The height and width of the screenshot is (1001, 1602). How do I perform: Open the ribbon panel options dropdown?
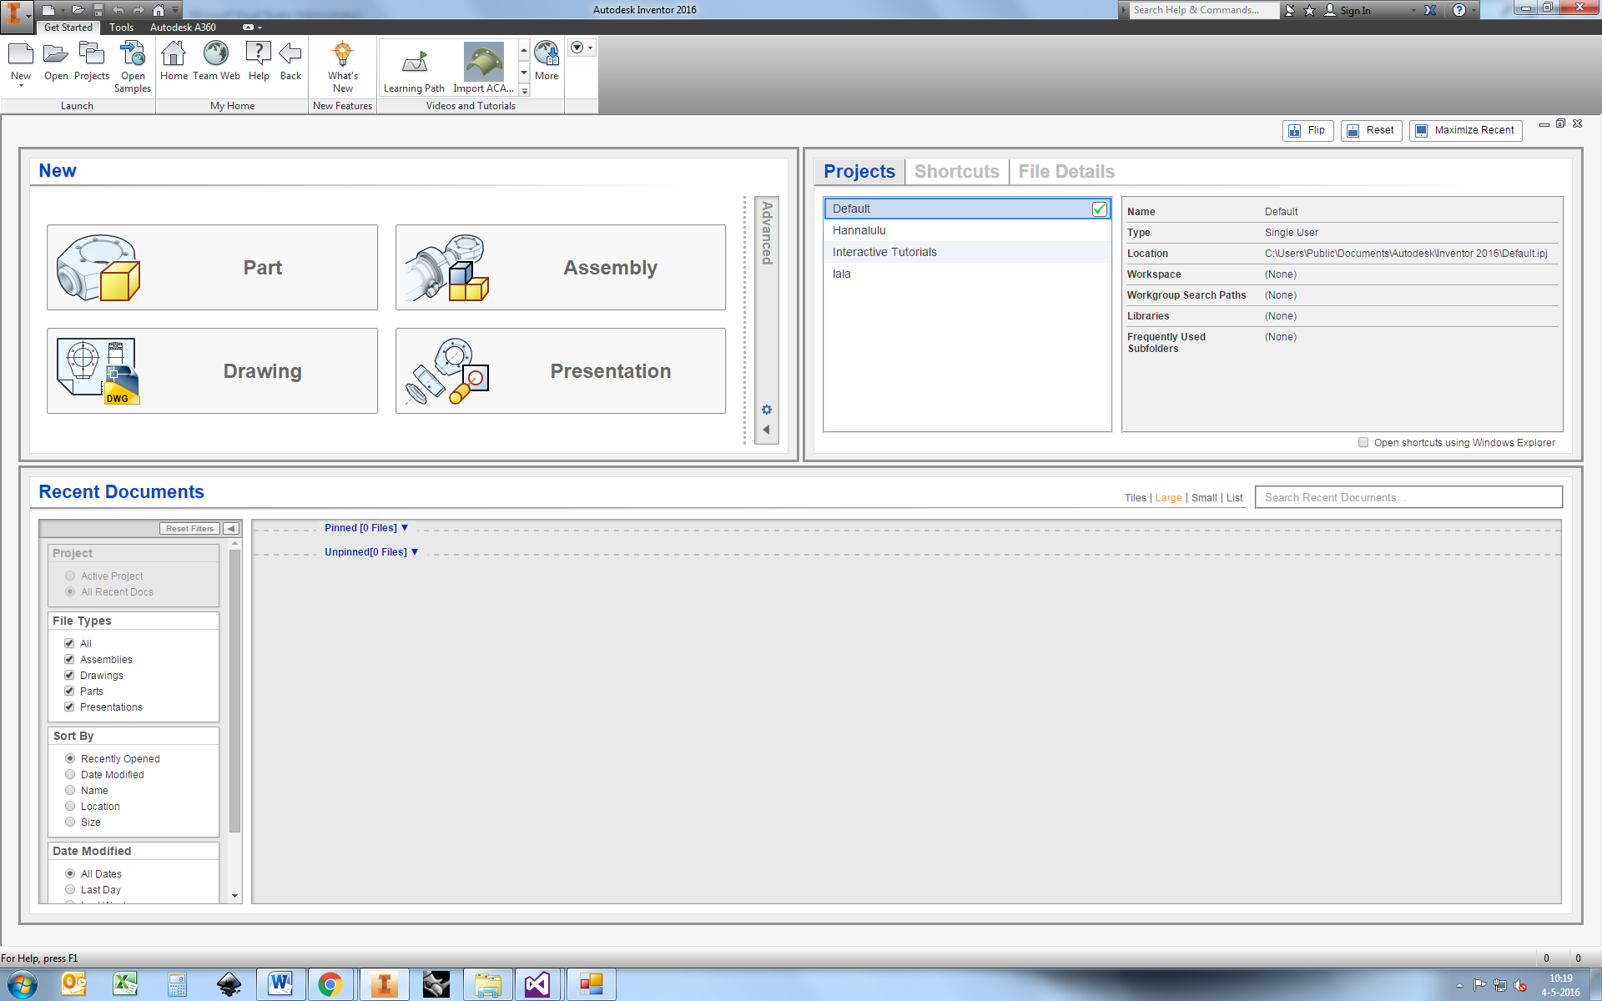[582, 48]
